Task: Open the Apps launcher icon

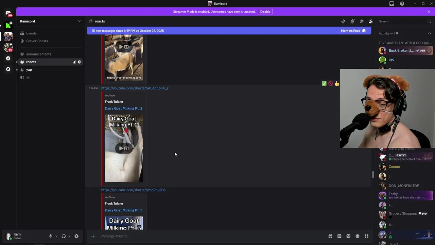Action: [366, 236]
